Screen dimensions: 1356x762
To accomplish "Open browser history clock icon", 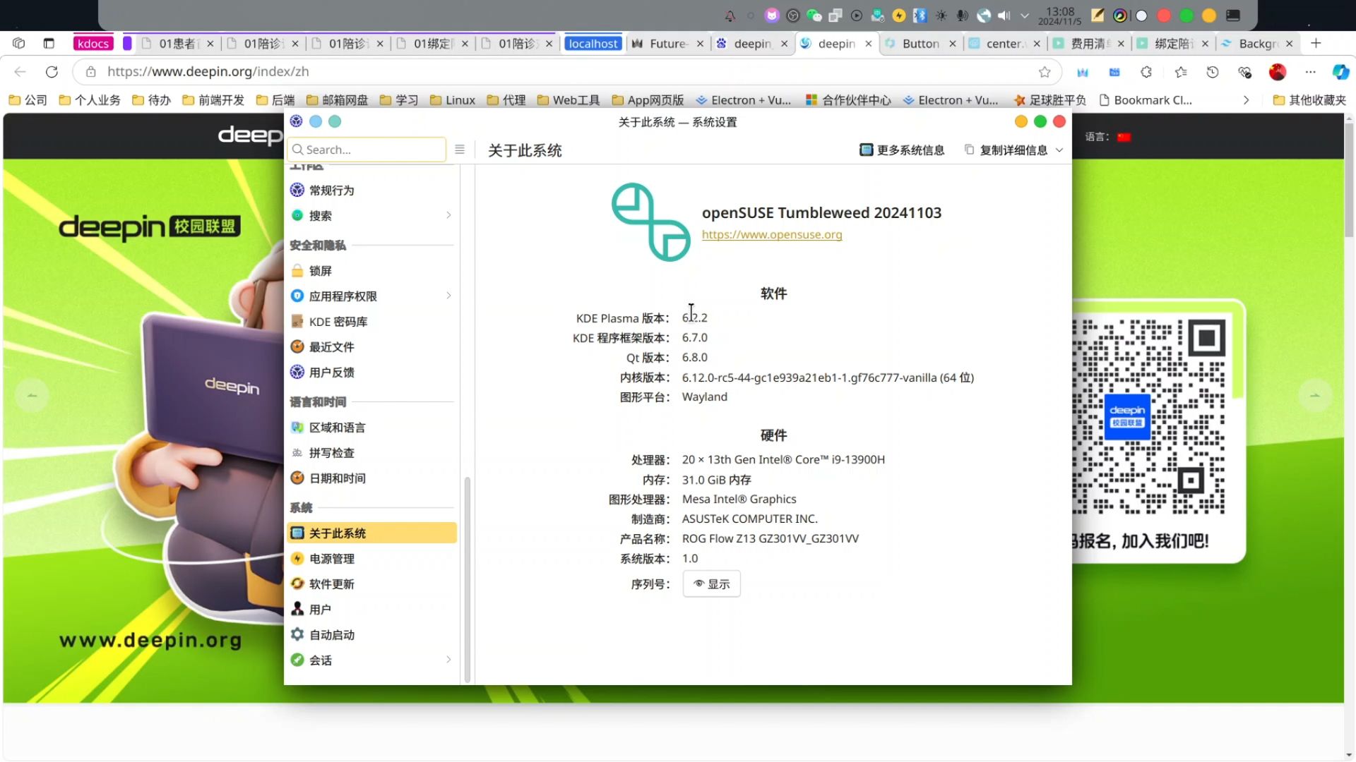I will click(x=1213, y=72).
